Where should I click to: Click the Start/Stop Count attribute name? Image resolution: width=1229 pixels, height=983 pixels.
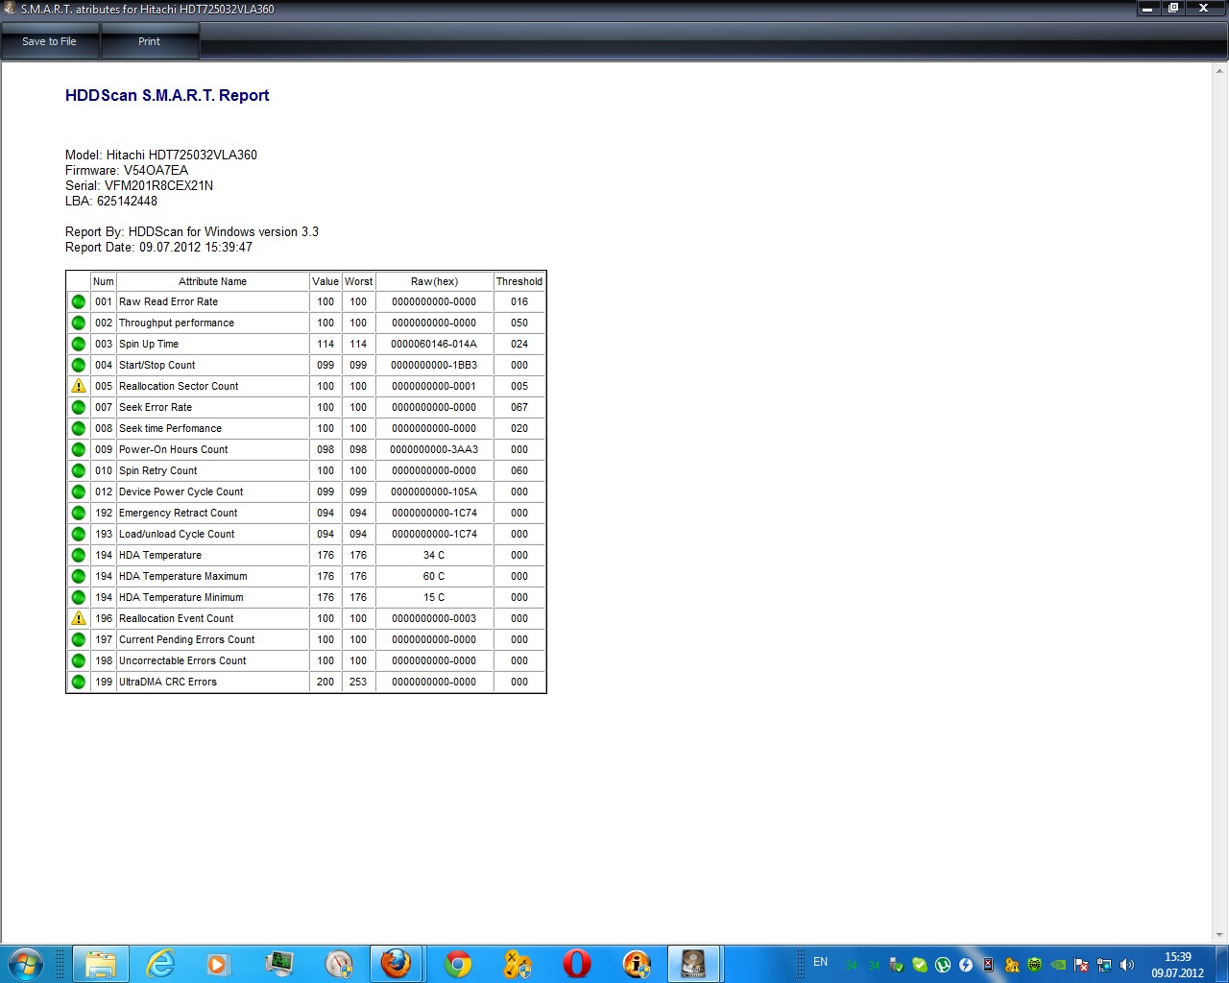(x=157, y=365)
